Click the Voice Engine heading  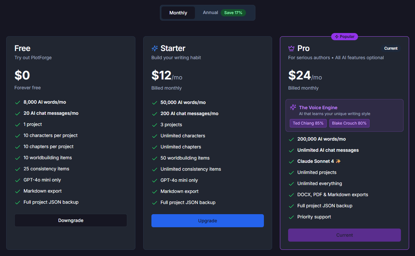318,108
